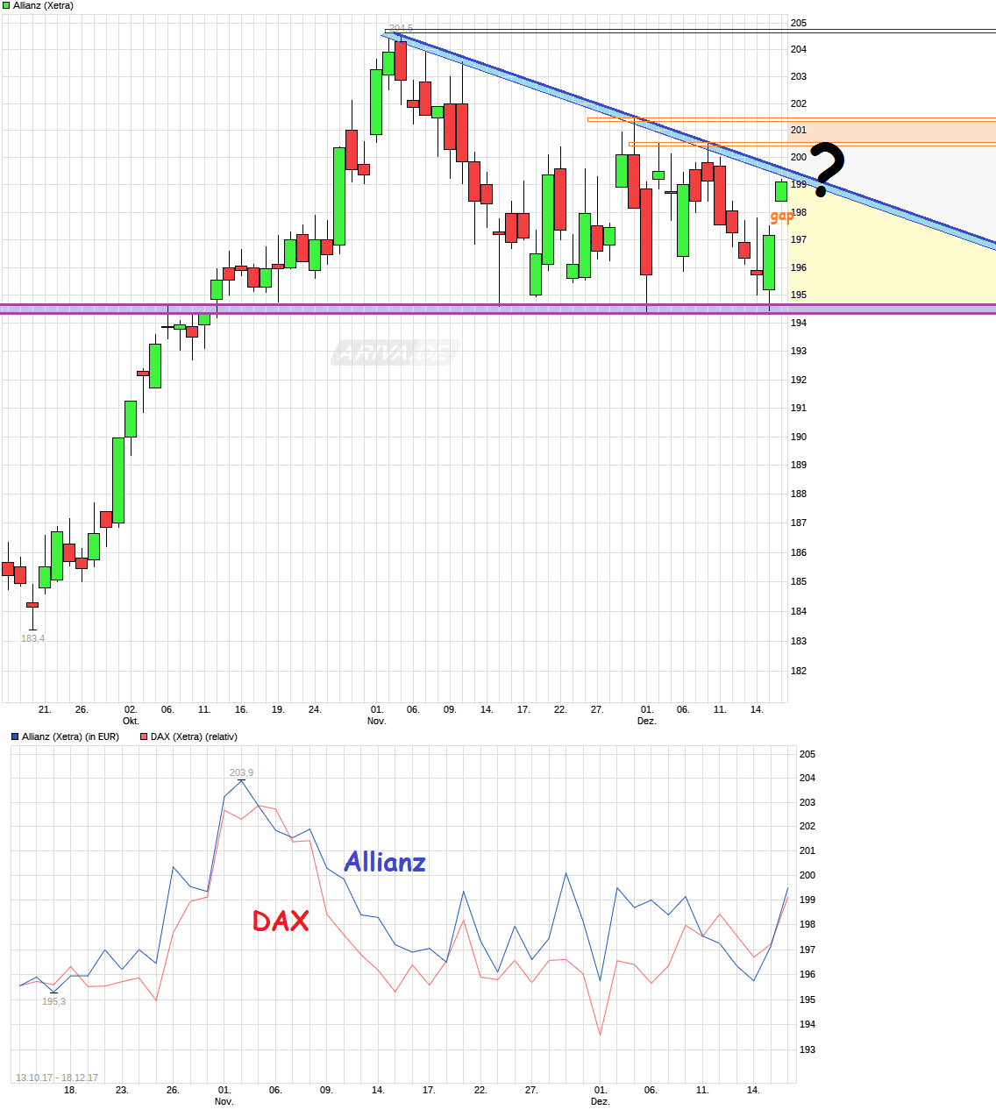Viewport: 996px width, 1117px height.
Task: Click the date range text '13.10.17 - 18.12.17'
Action: (x=56, y=1077)
